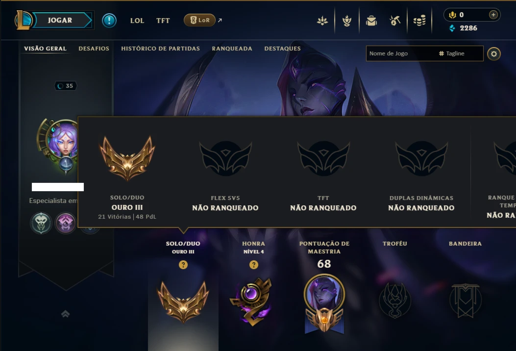
Task: Launch LoR via its button
Action: (x=199, y=20)
